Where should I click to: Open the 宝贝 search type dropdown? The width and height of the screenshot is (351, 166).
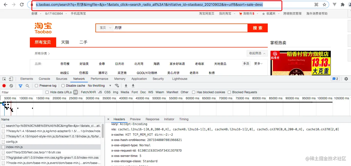point(105,28)
